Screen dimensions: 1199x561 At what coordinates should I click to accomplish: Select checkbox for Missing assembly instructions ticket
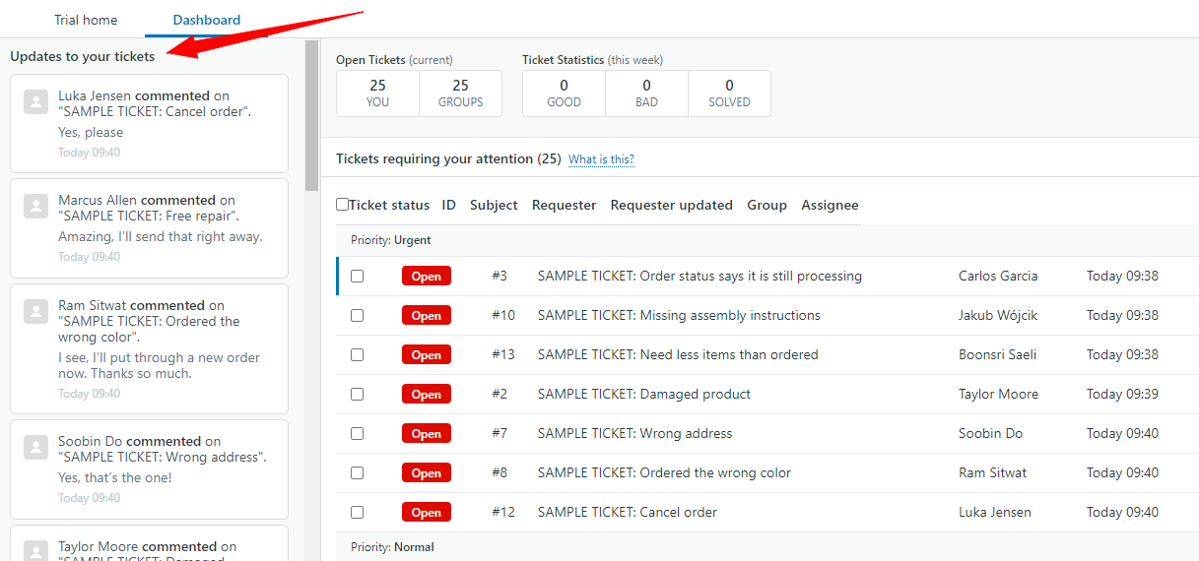click(x=357, y=316)
